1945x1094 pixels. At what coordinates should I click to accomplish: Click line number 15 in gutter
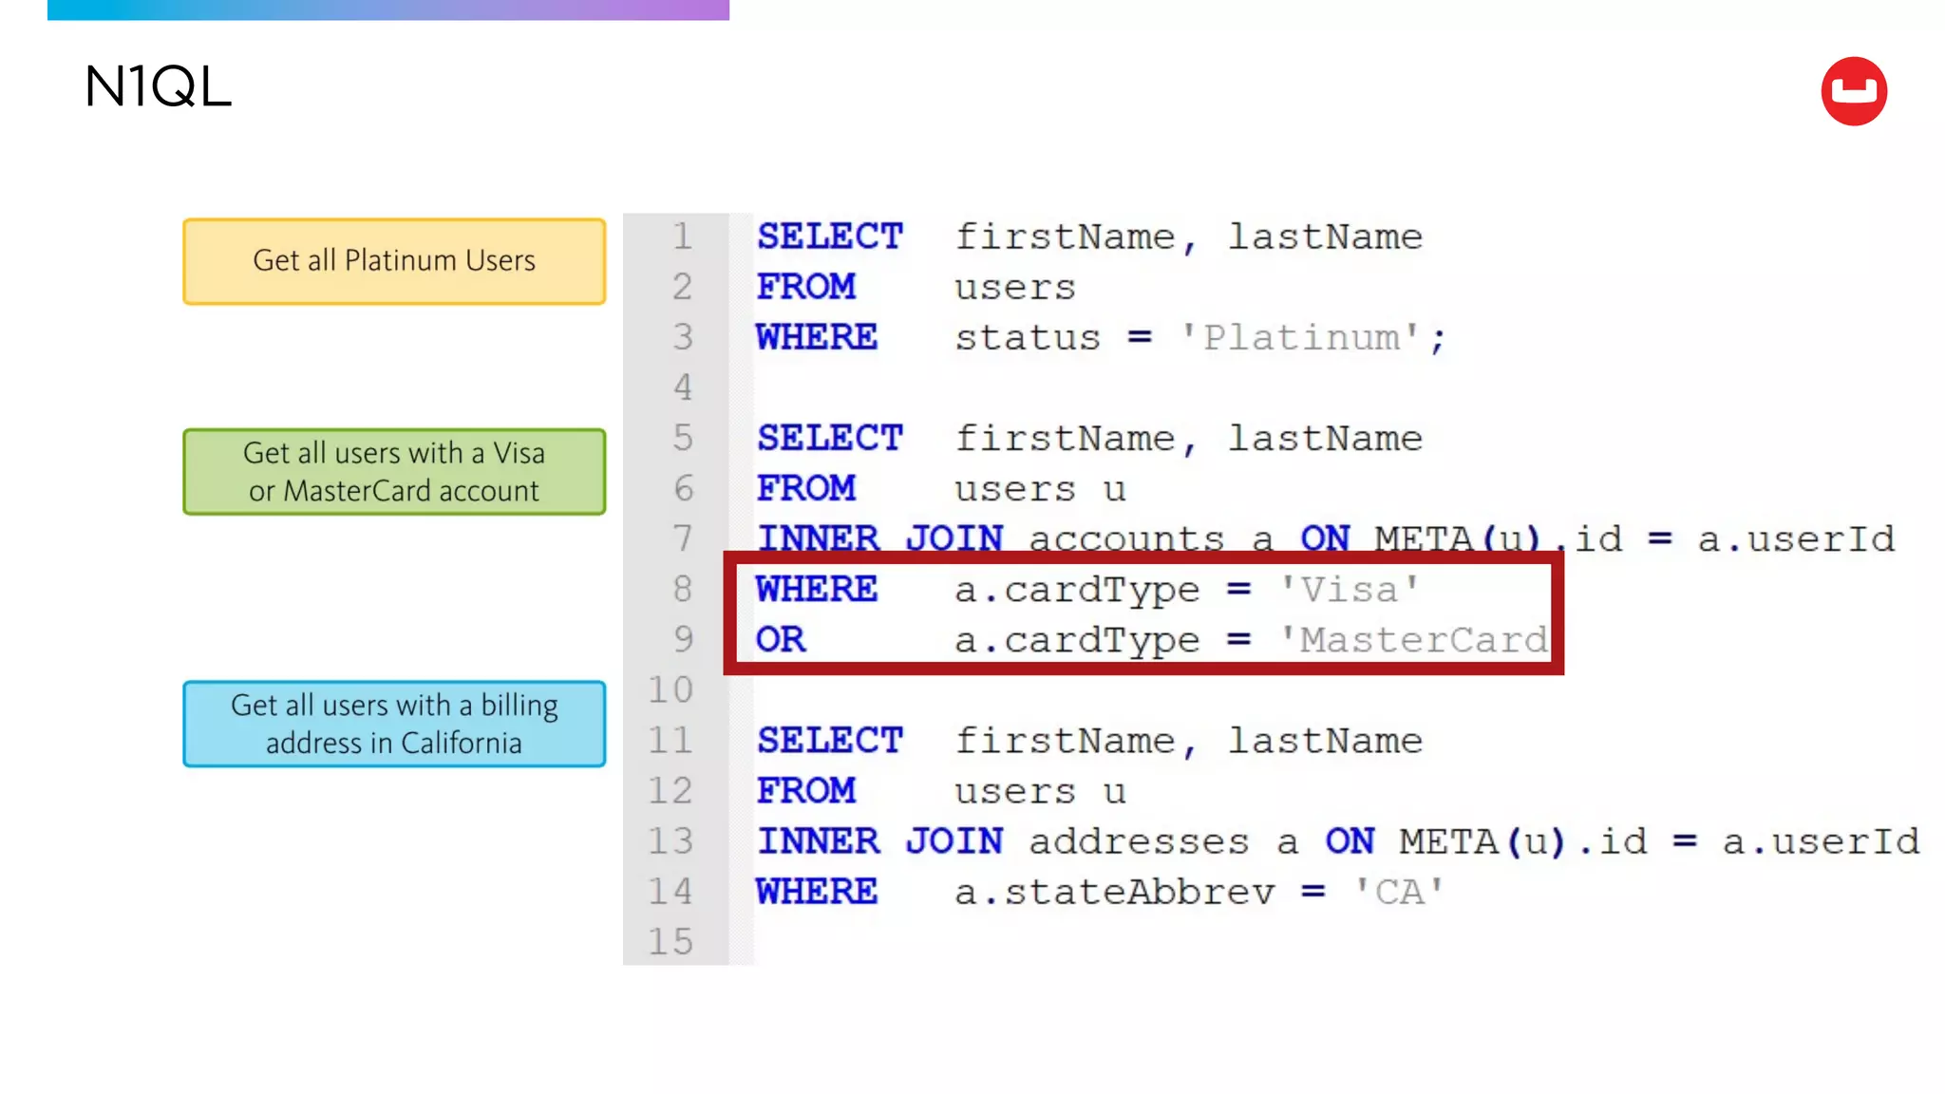(x=670, y=941)
